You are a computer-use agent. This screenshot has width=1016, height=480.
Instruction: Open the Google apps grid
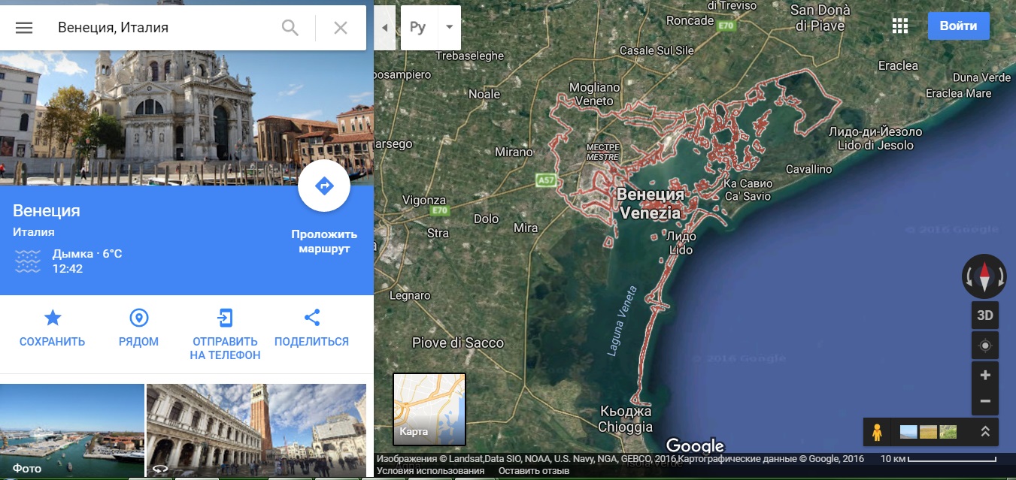900,26
